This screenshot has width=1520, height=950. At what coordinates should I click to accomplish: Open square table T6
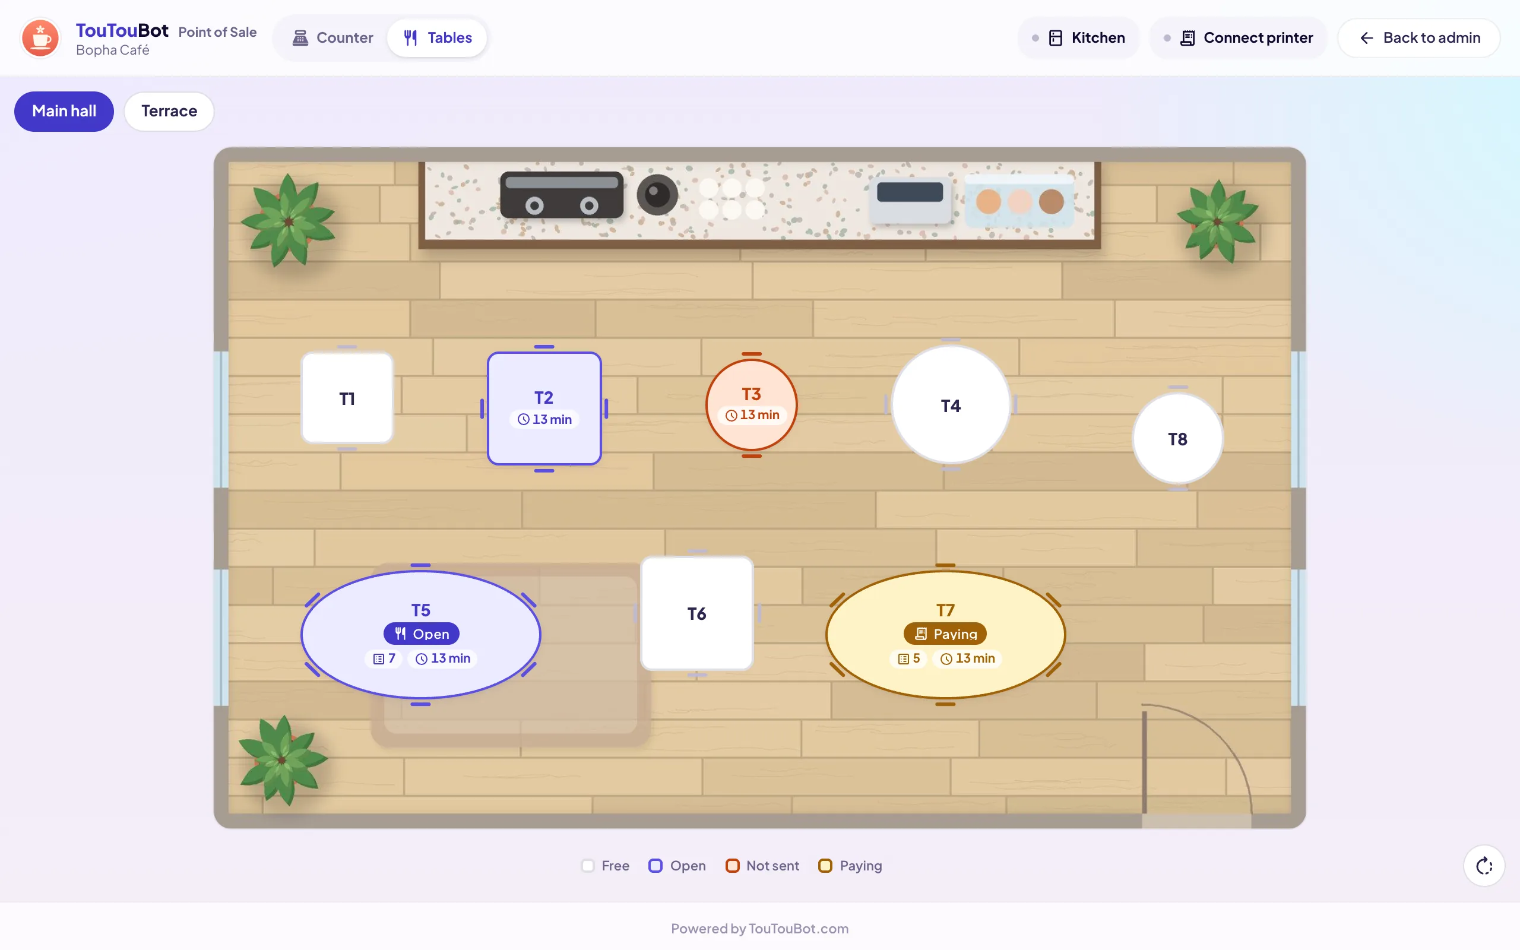pyautogui.click(x=696, y=613)
